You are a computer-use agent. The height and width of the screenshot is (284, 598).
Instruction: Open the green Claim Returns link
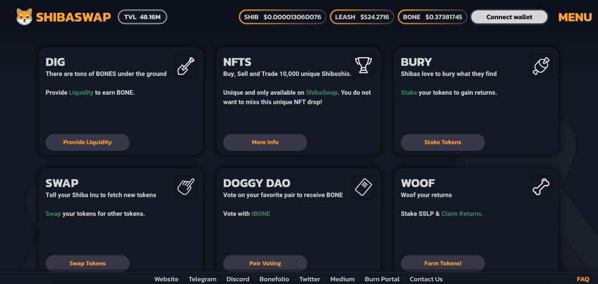pyautogui.click(x=463, y=214)
